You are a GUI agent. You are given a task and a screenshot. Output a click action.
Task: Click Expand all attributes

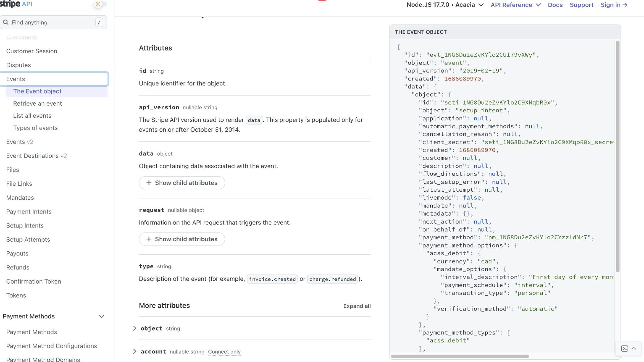click(357, 306)
